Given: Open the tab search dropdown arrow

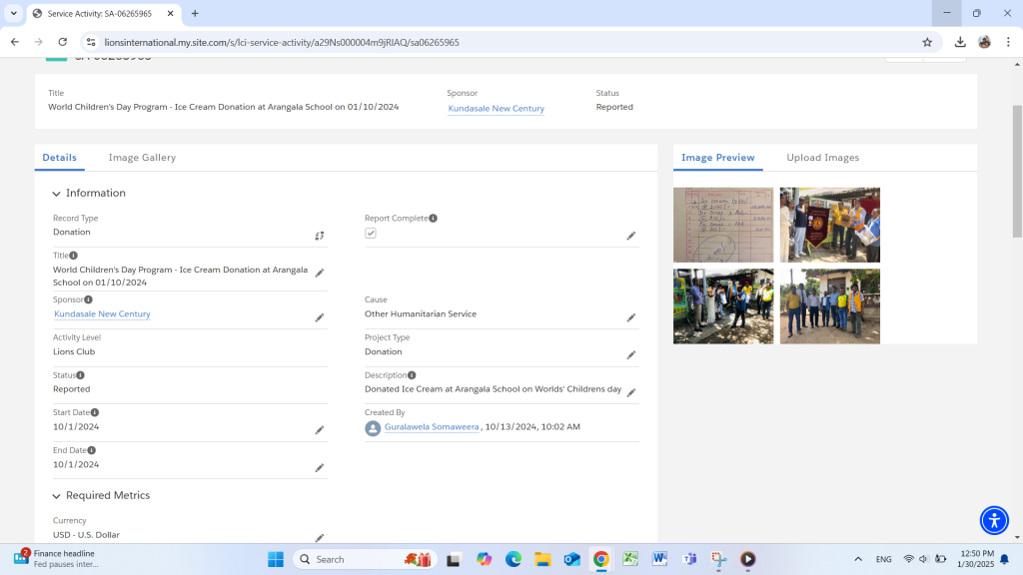Looking at the screenshot, I should click(14, 14).
